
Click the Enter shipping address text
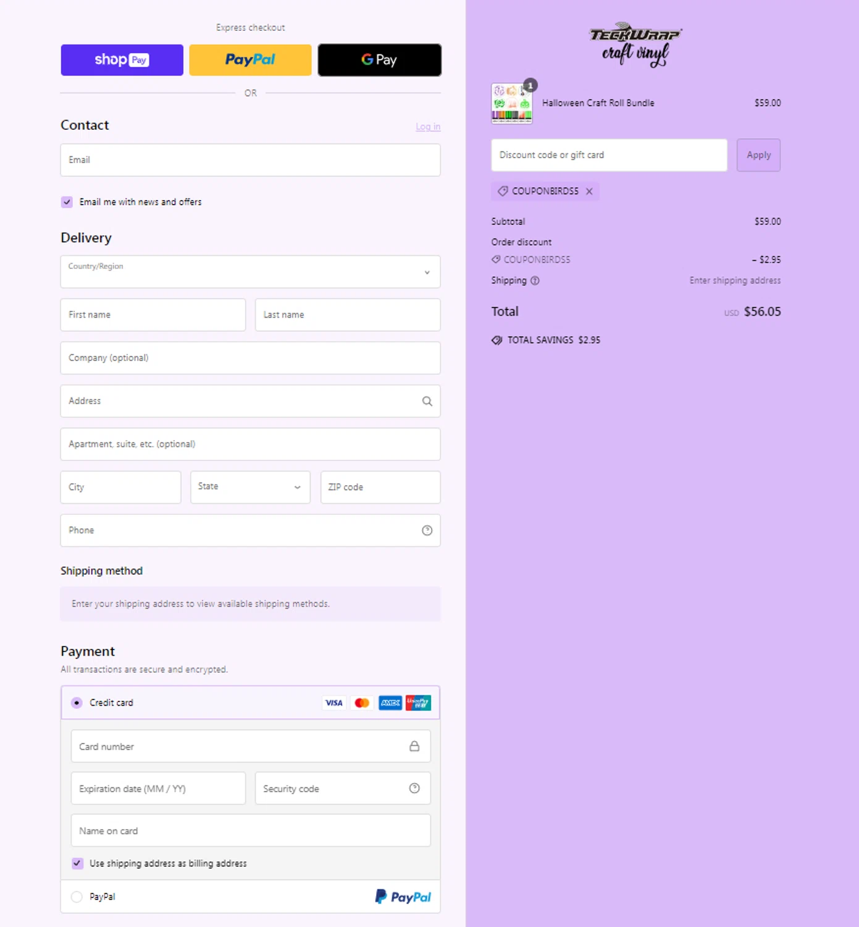[735, 281]
